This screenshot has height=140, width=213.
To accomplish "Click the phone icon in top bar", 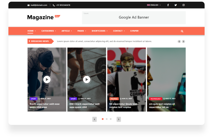I will tap(54, 5).
